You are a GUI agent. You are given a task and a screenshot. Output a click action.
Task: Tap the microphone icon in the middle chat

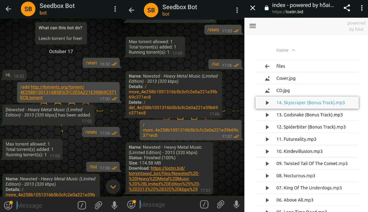[237, 205]
